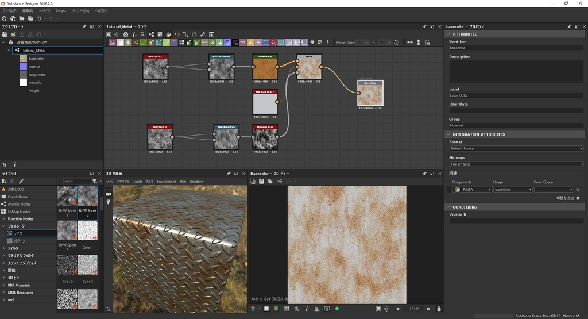588x319 pixels.
Task: Open the Mipmaps Full pyramid dropdown
Action: [x=516, y=164]
